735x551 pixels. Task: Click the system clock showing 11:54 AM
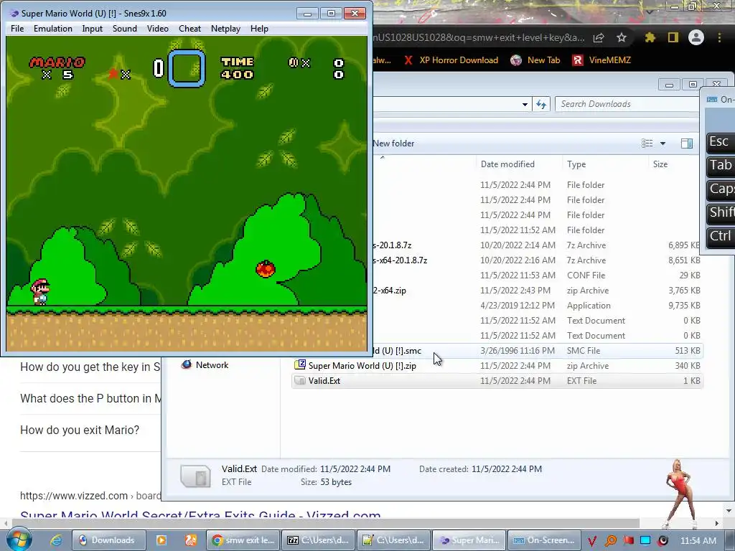698,541
